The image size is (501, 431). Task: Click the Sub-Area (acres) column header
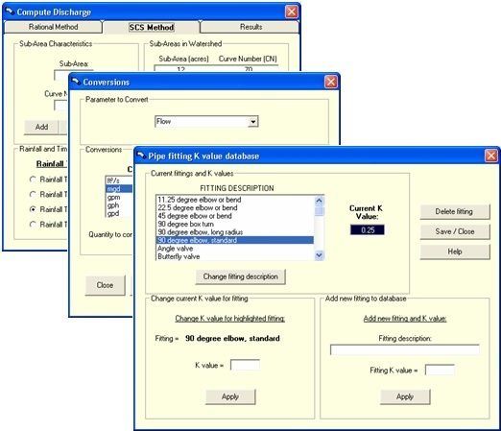(x=183, y=59)
